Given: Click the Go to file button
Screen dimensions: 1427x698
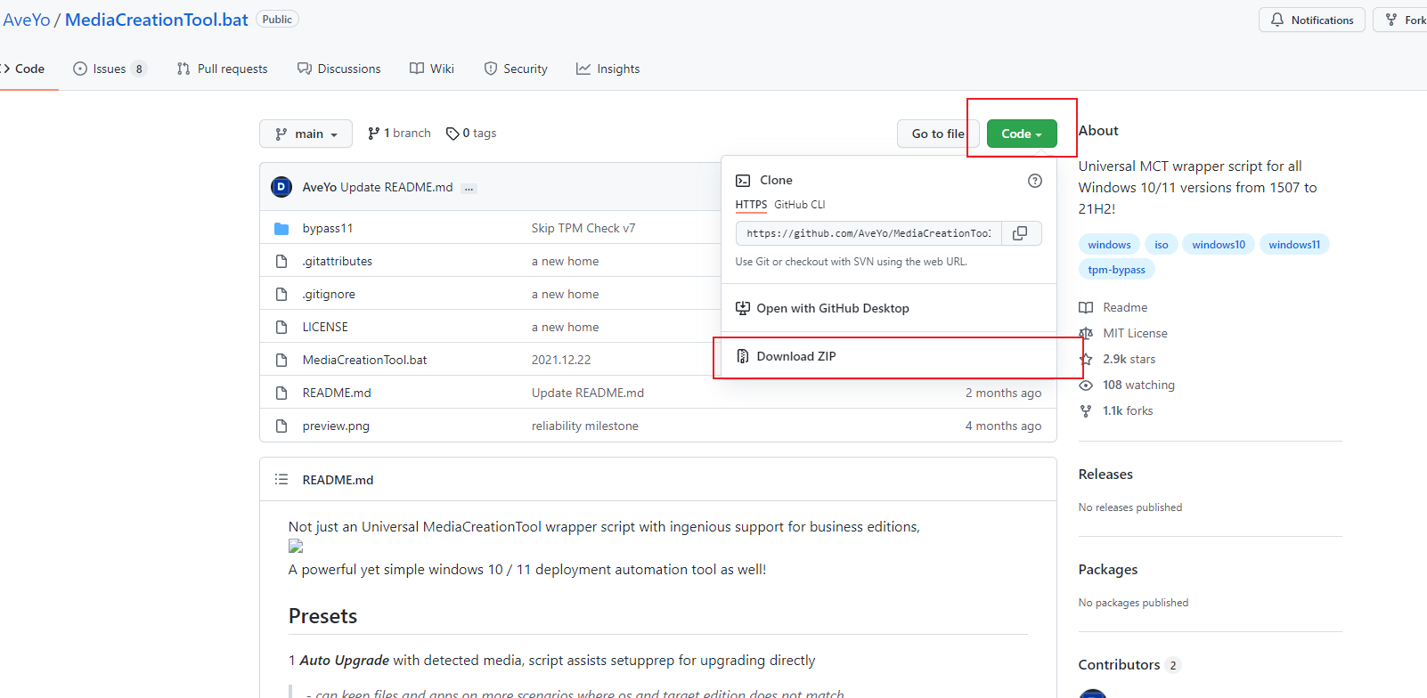Looking at the screenshot, I should (938, 134).
